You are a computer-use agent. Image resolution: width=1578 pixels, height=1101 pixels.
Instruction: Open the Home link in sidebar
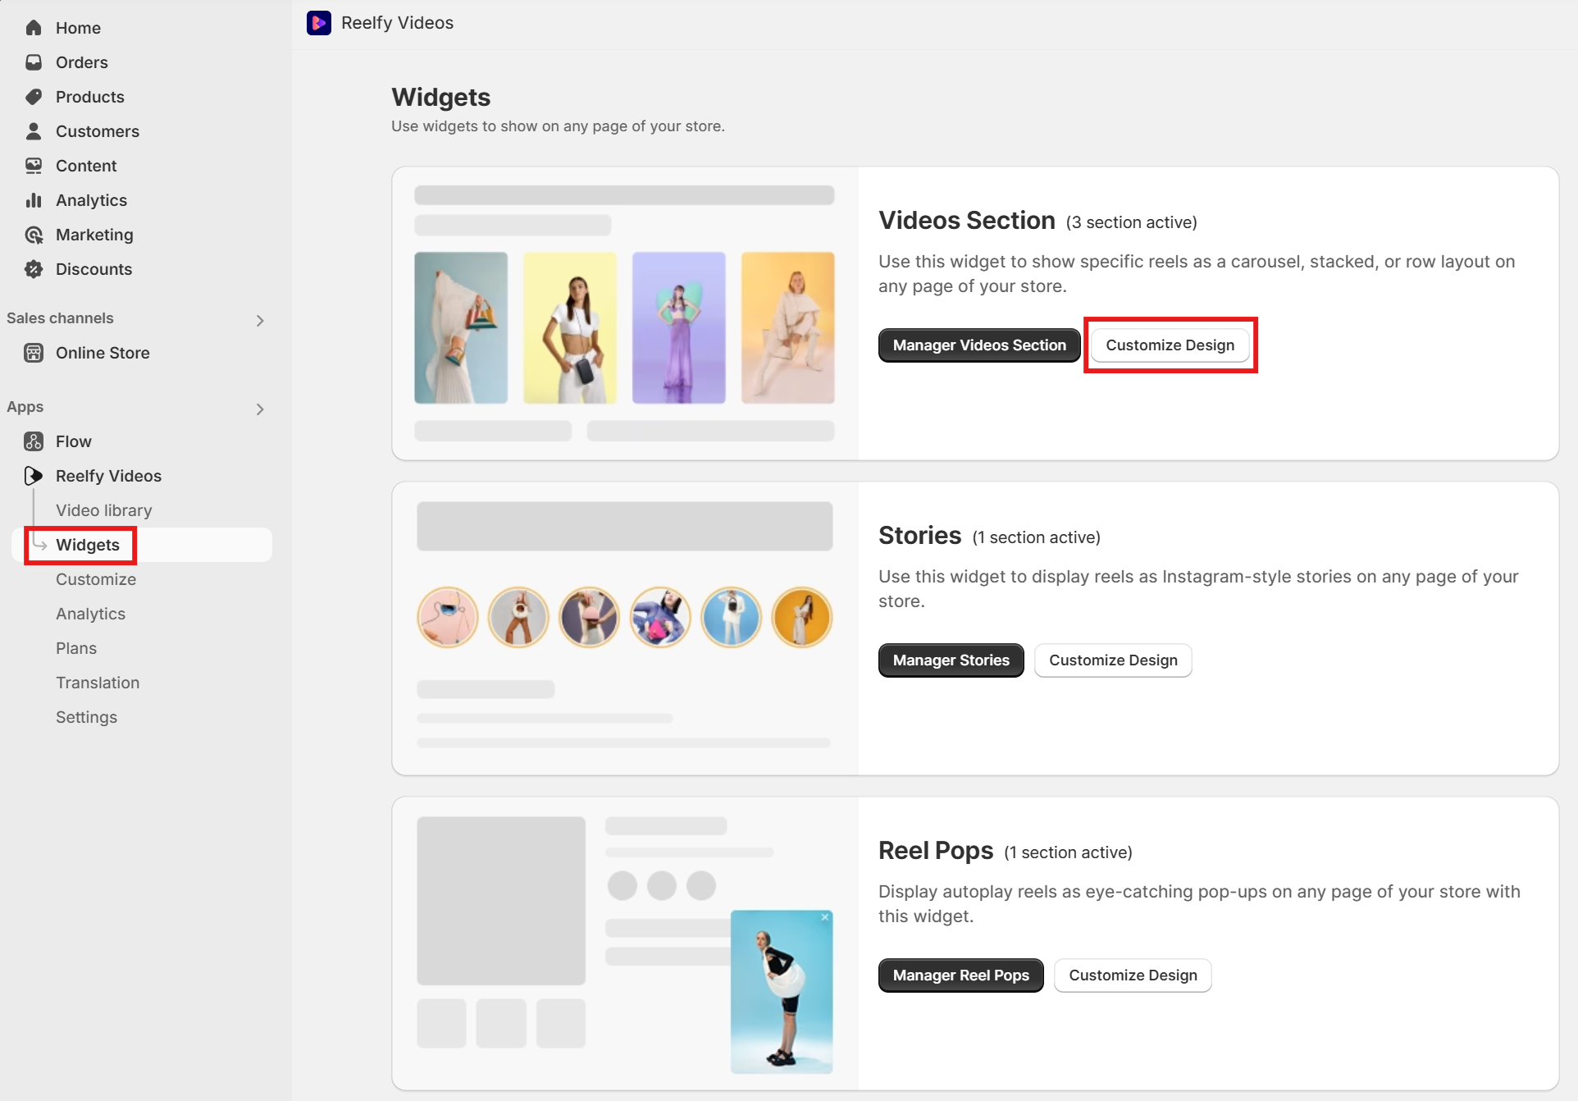[x=78, y=28]
